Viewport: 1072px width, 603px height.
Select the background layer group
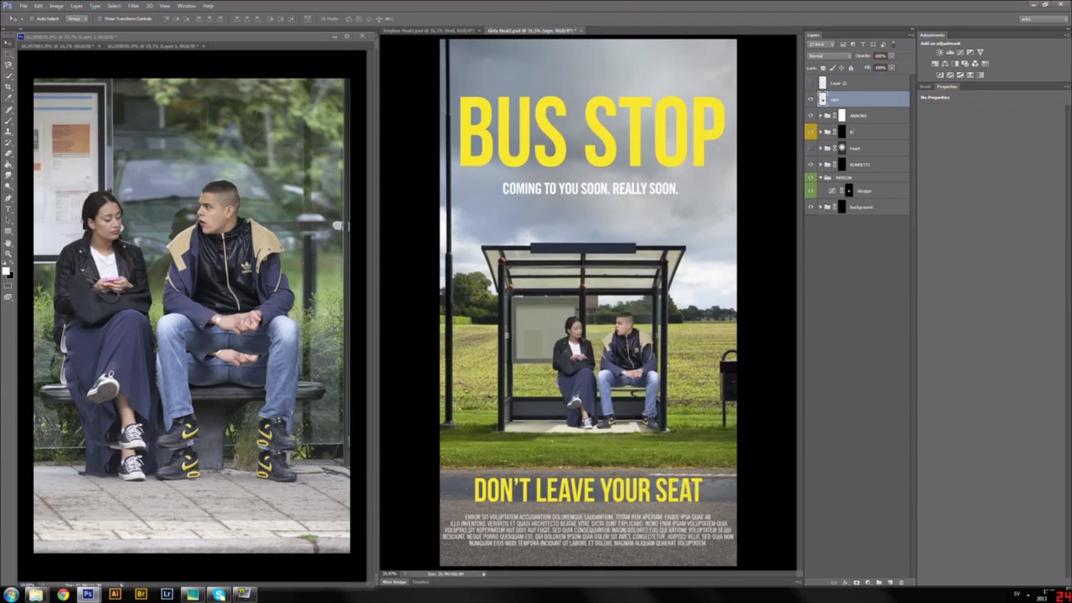click(860, 207)
